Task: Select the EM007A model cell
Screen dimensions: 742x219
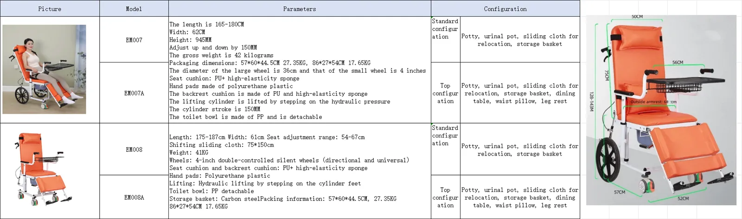Action: click(134, 93)
